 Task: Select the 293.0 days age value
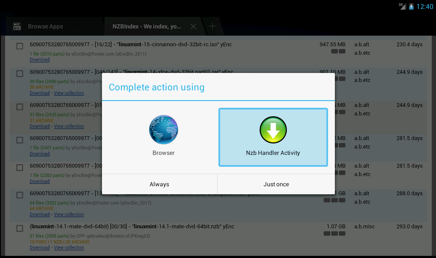[410, 227]
